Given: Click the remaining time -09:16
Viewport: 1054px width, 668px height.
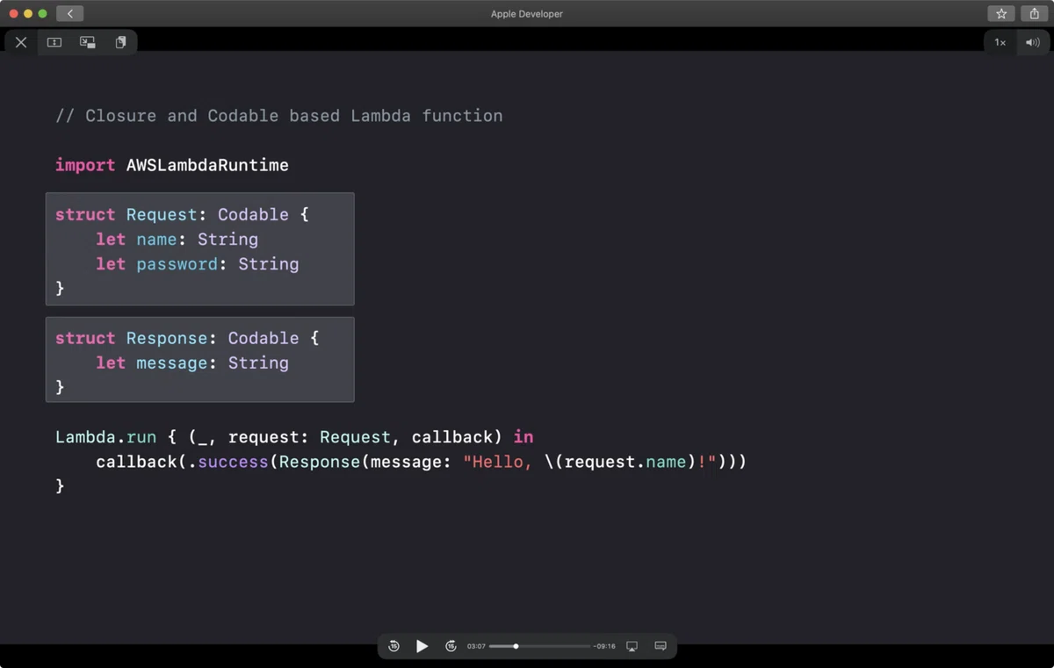Looking at the screenshot, I should tap(605, 646).
